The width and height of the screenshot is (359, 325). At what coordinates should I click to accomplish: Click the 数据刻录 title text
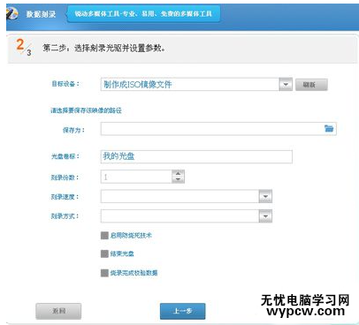tap(41, 14)
